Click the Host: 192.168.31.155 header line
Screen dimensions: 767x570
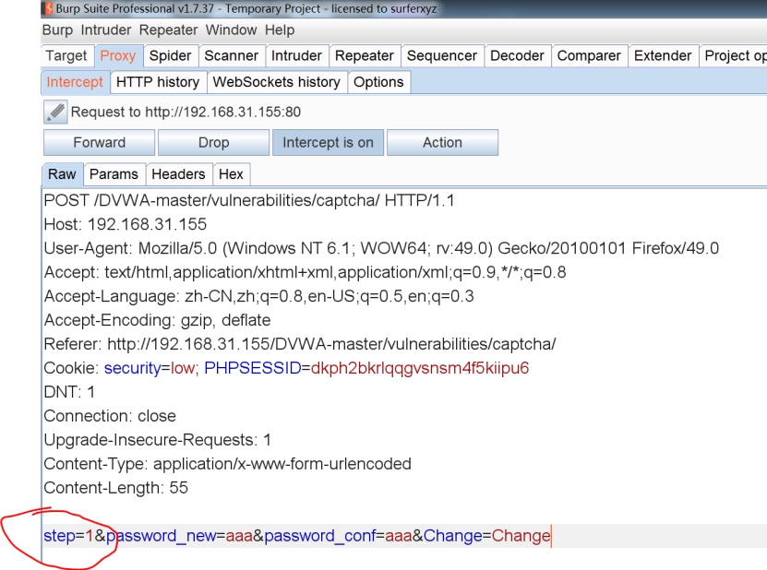click(x=126, y=224)
